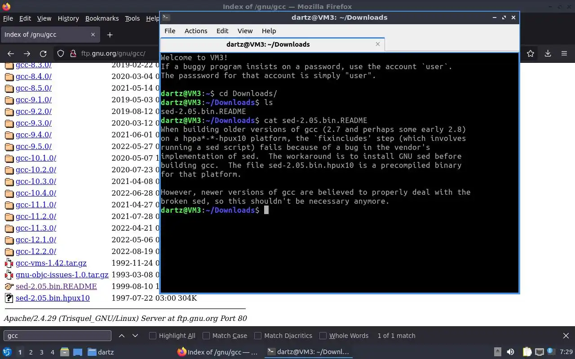Viewport: 575px width, 359px height.
Task: Open Firefox Tools menu
Action: [x=132, y=18]
